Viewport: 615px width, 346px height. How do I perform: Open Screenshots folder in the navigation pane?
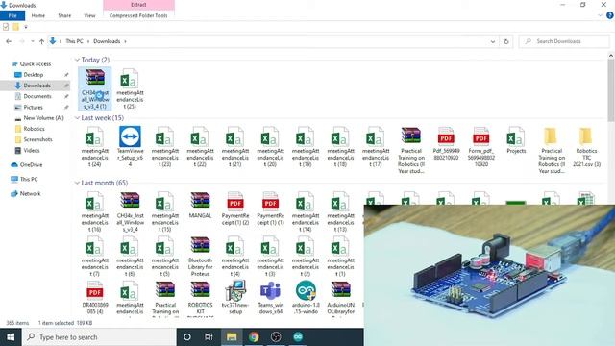tap(37, 139)
